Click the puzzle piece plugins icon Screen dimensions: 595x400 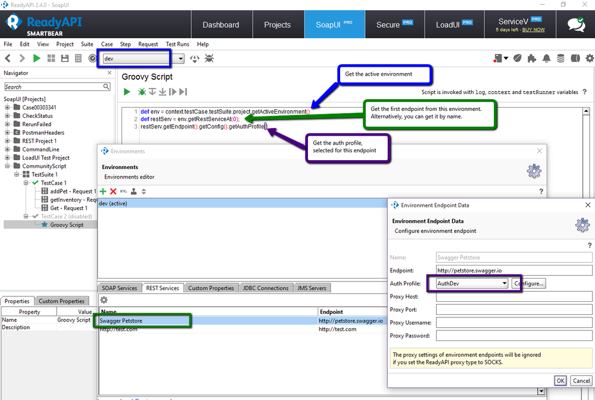[531, 58]
